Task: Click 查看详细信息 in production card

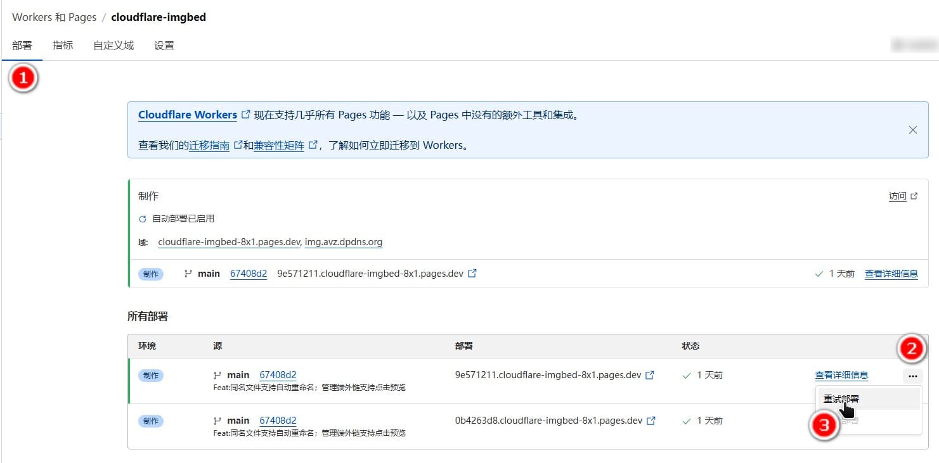Action: [x=891, y=274]
